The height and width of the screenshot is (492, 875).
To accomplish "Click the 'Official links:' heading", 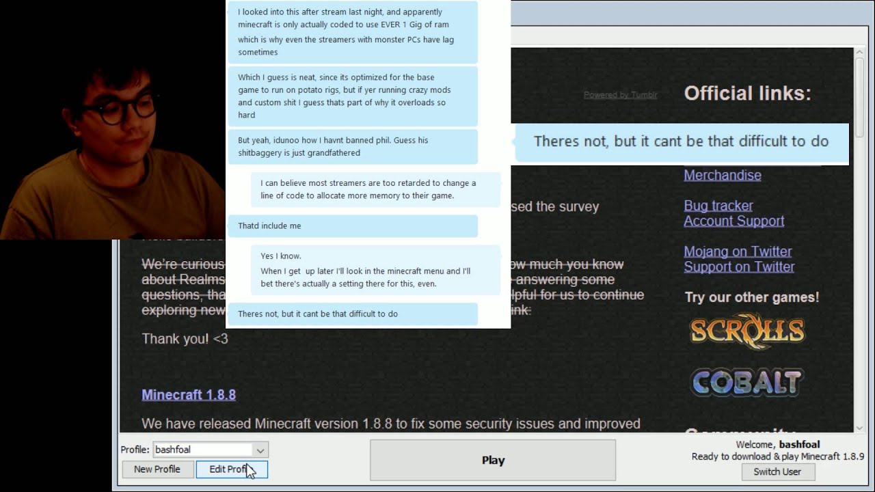I will point(748,94).
